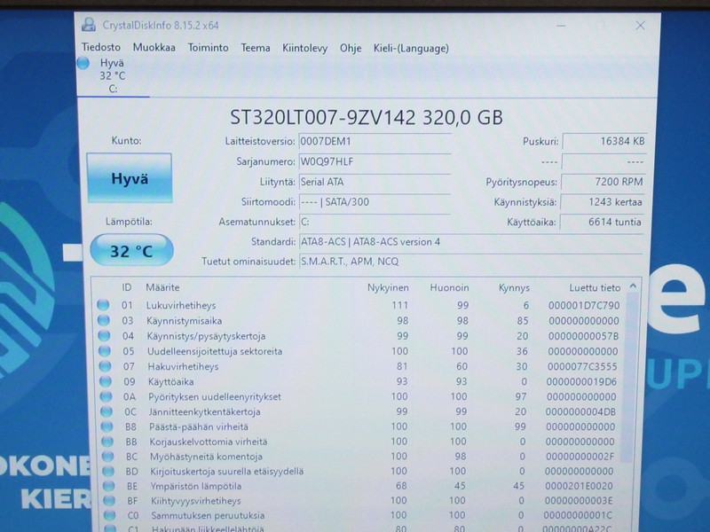The height and width of the screenshot is (532, 710).
Task: Click the status icon for Pyörityksen uudelleenyritykset
Action: click(x=106, y=396)
